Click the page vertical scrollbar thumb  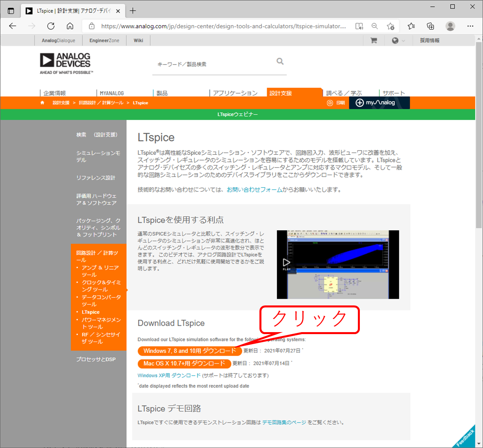pyautogui.click(x=479, y=135)
